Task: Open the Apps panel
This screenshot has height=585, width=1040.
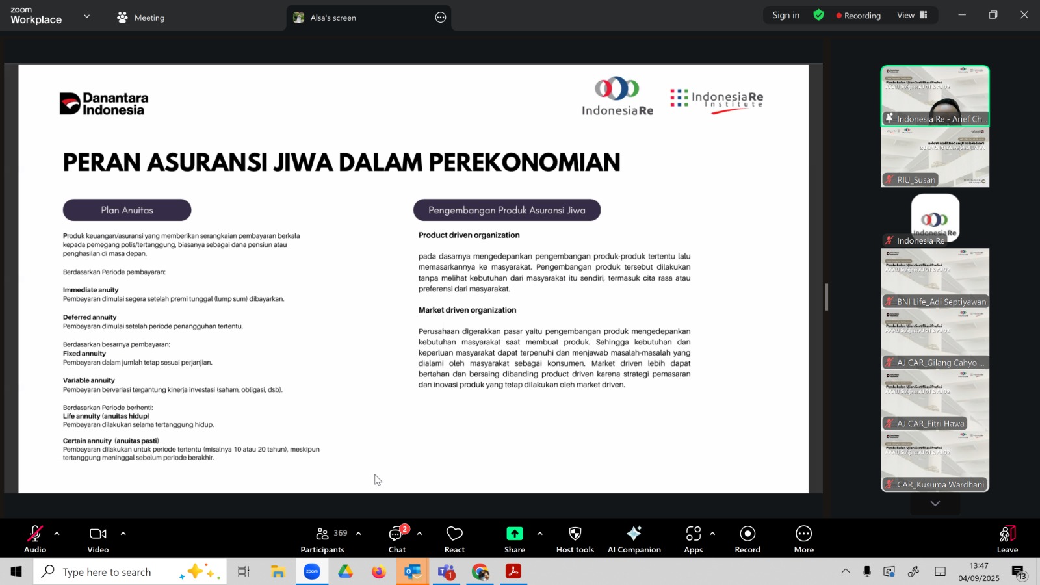Action: pos(693,539)
